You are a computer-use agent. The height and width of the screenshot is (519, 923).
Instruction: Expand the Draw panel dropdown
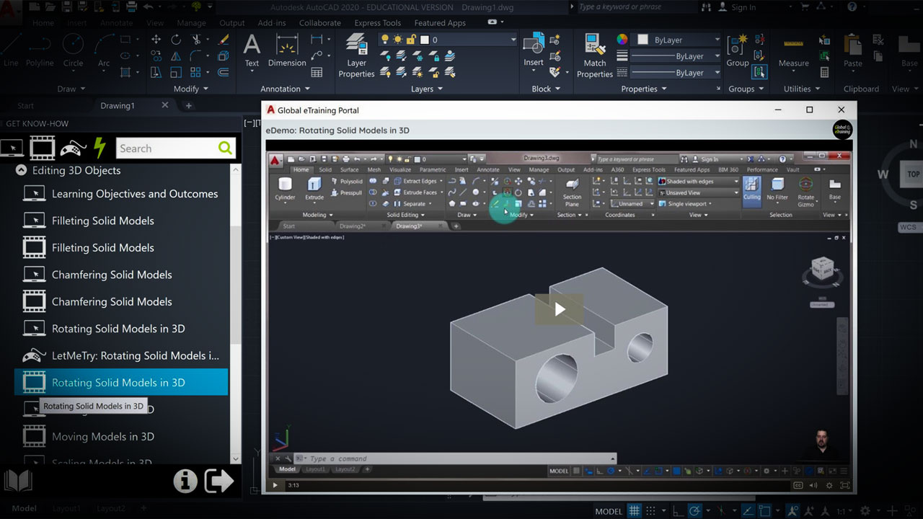click(x=71, y=89)
